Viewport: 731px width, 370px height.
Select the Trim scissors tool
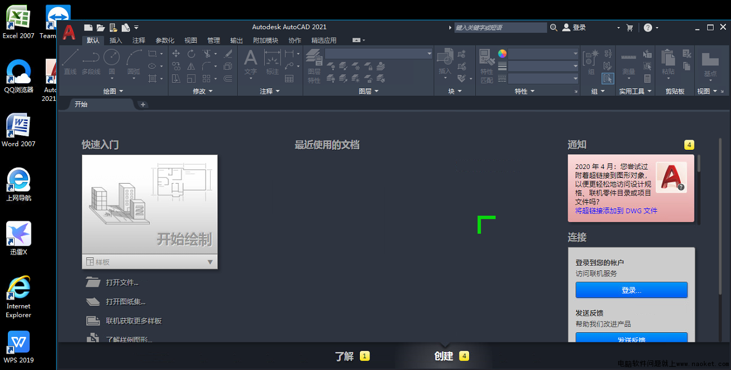[x=207, y=54]
